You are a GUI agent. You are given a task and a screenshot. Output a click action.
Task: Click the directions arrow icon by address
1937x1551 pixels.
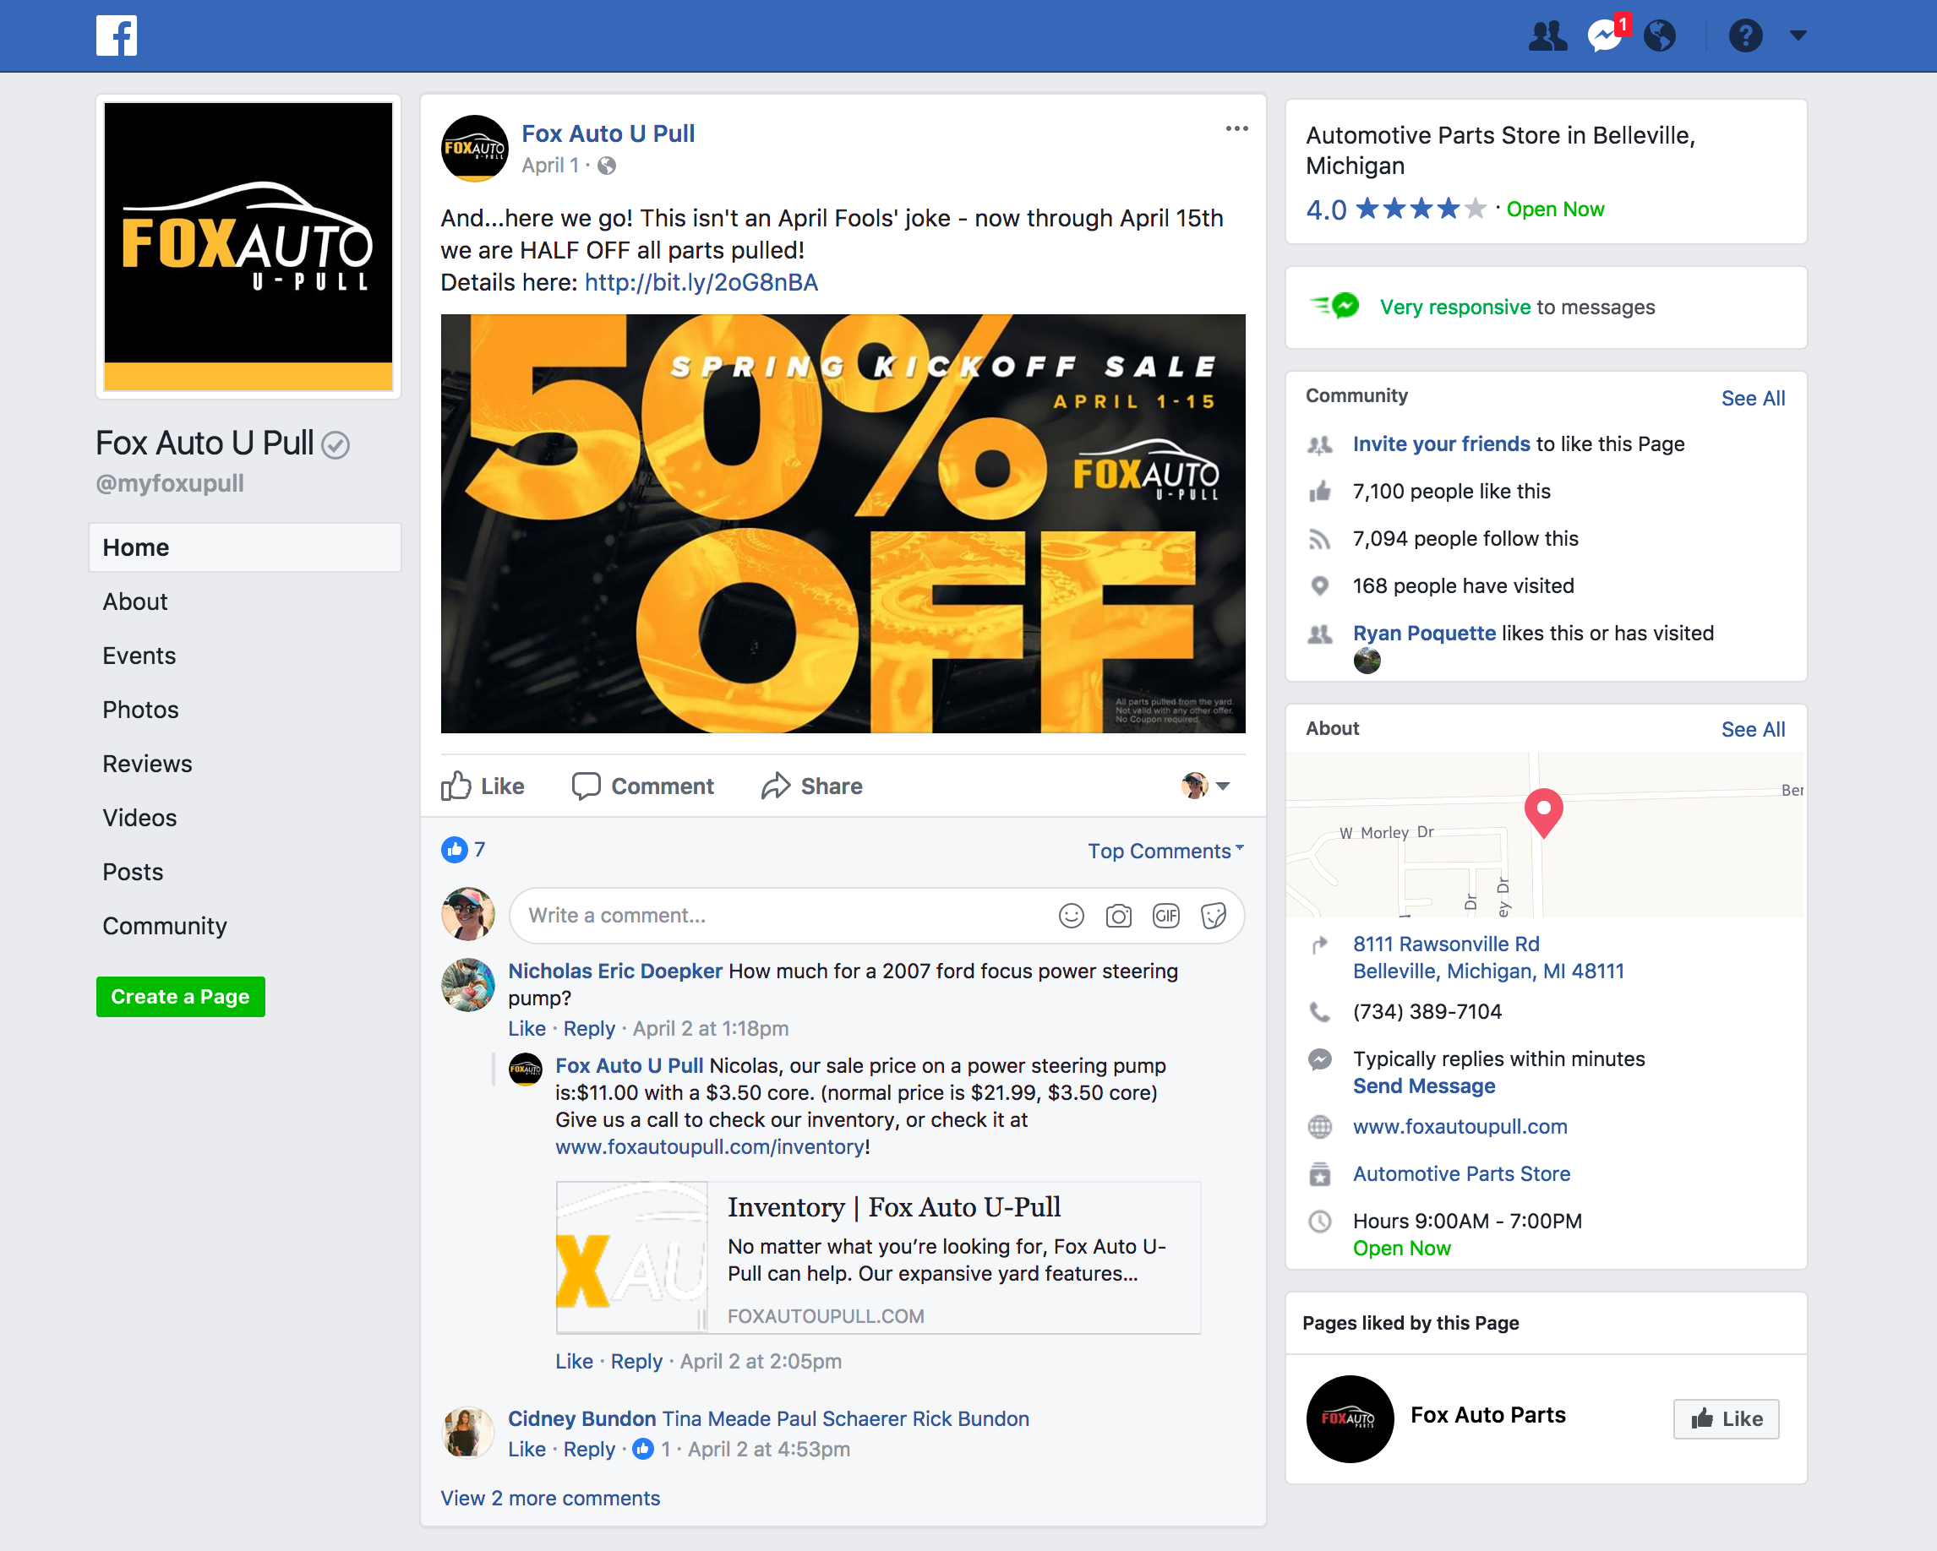click(x=1320, y=944)
